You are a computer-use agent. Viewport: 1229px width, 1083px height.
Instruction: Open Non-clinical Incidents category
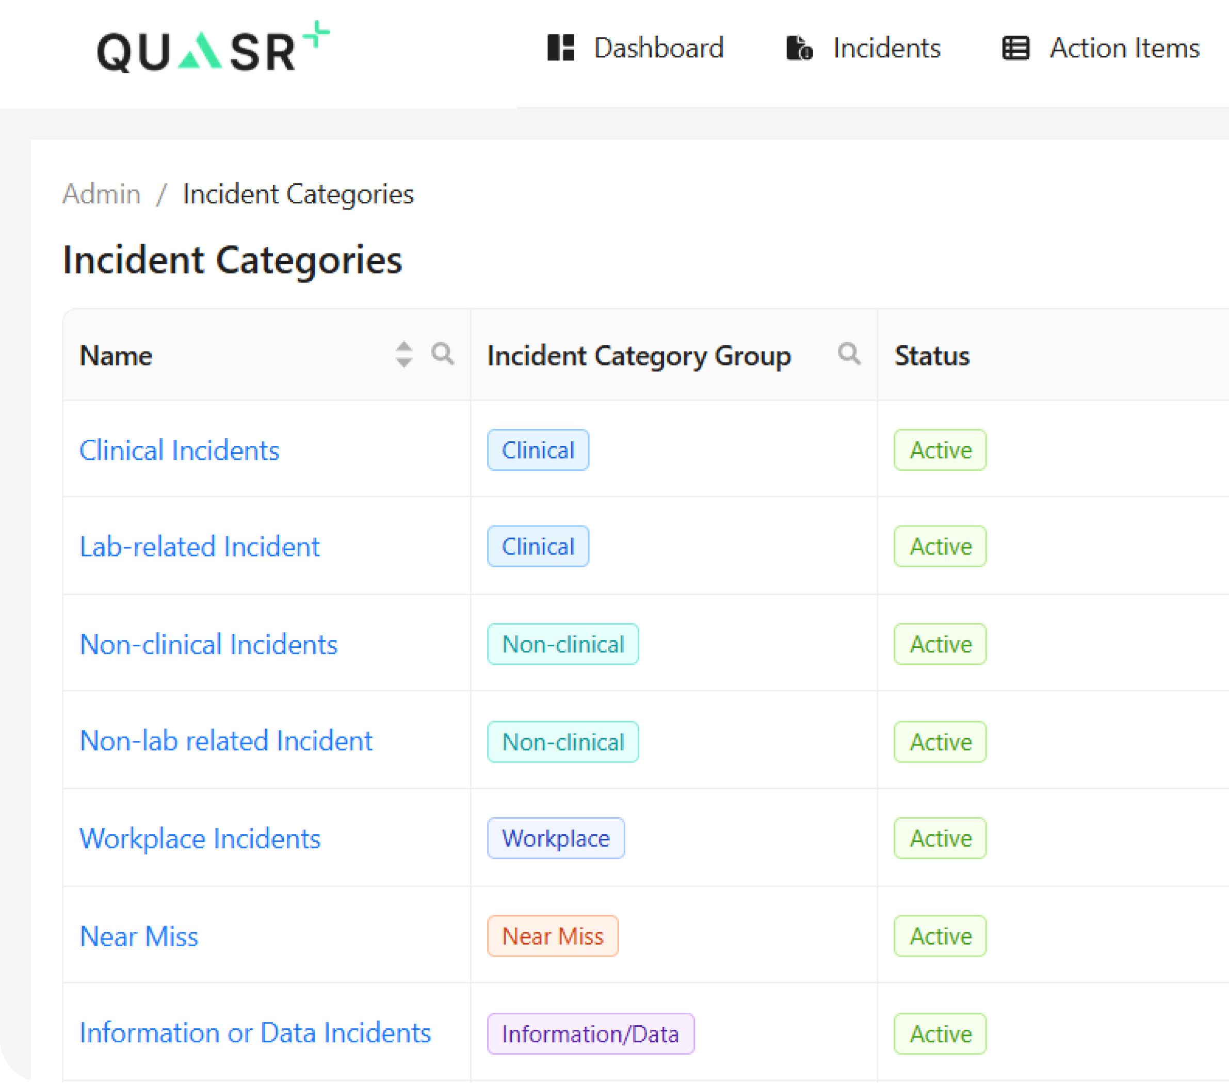click(208, 644)
